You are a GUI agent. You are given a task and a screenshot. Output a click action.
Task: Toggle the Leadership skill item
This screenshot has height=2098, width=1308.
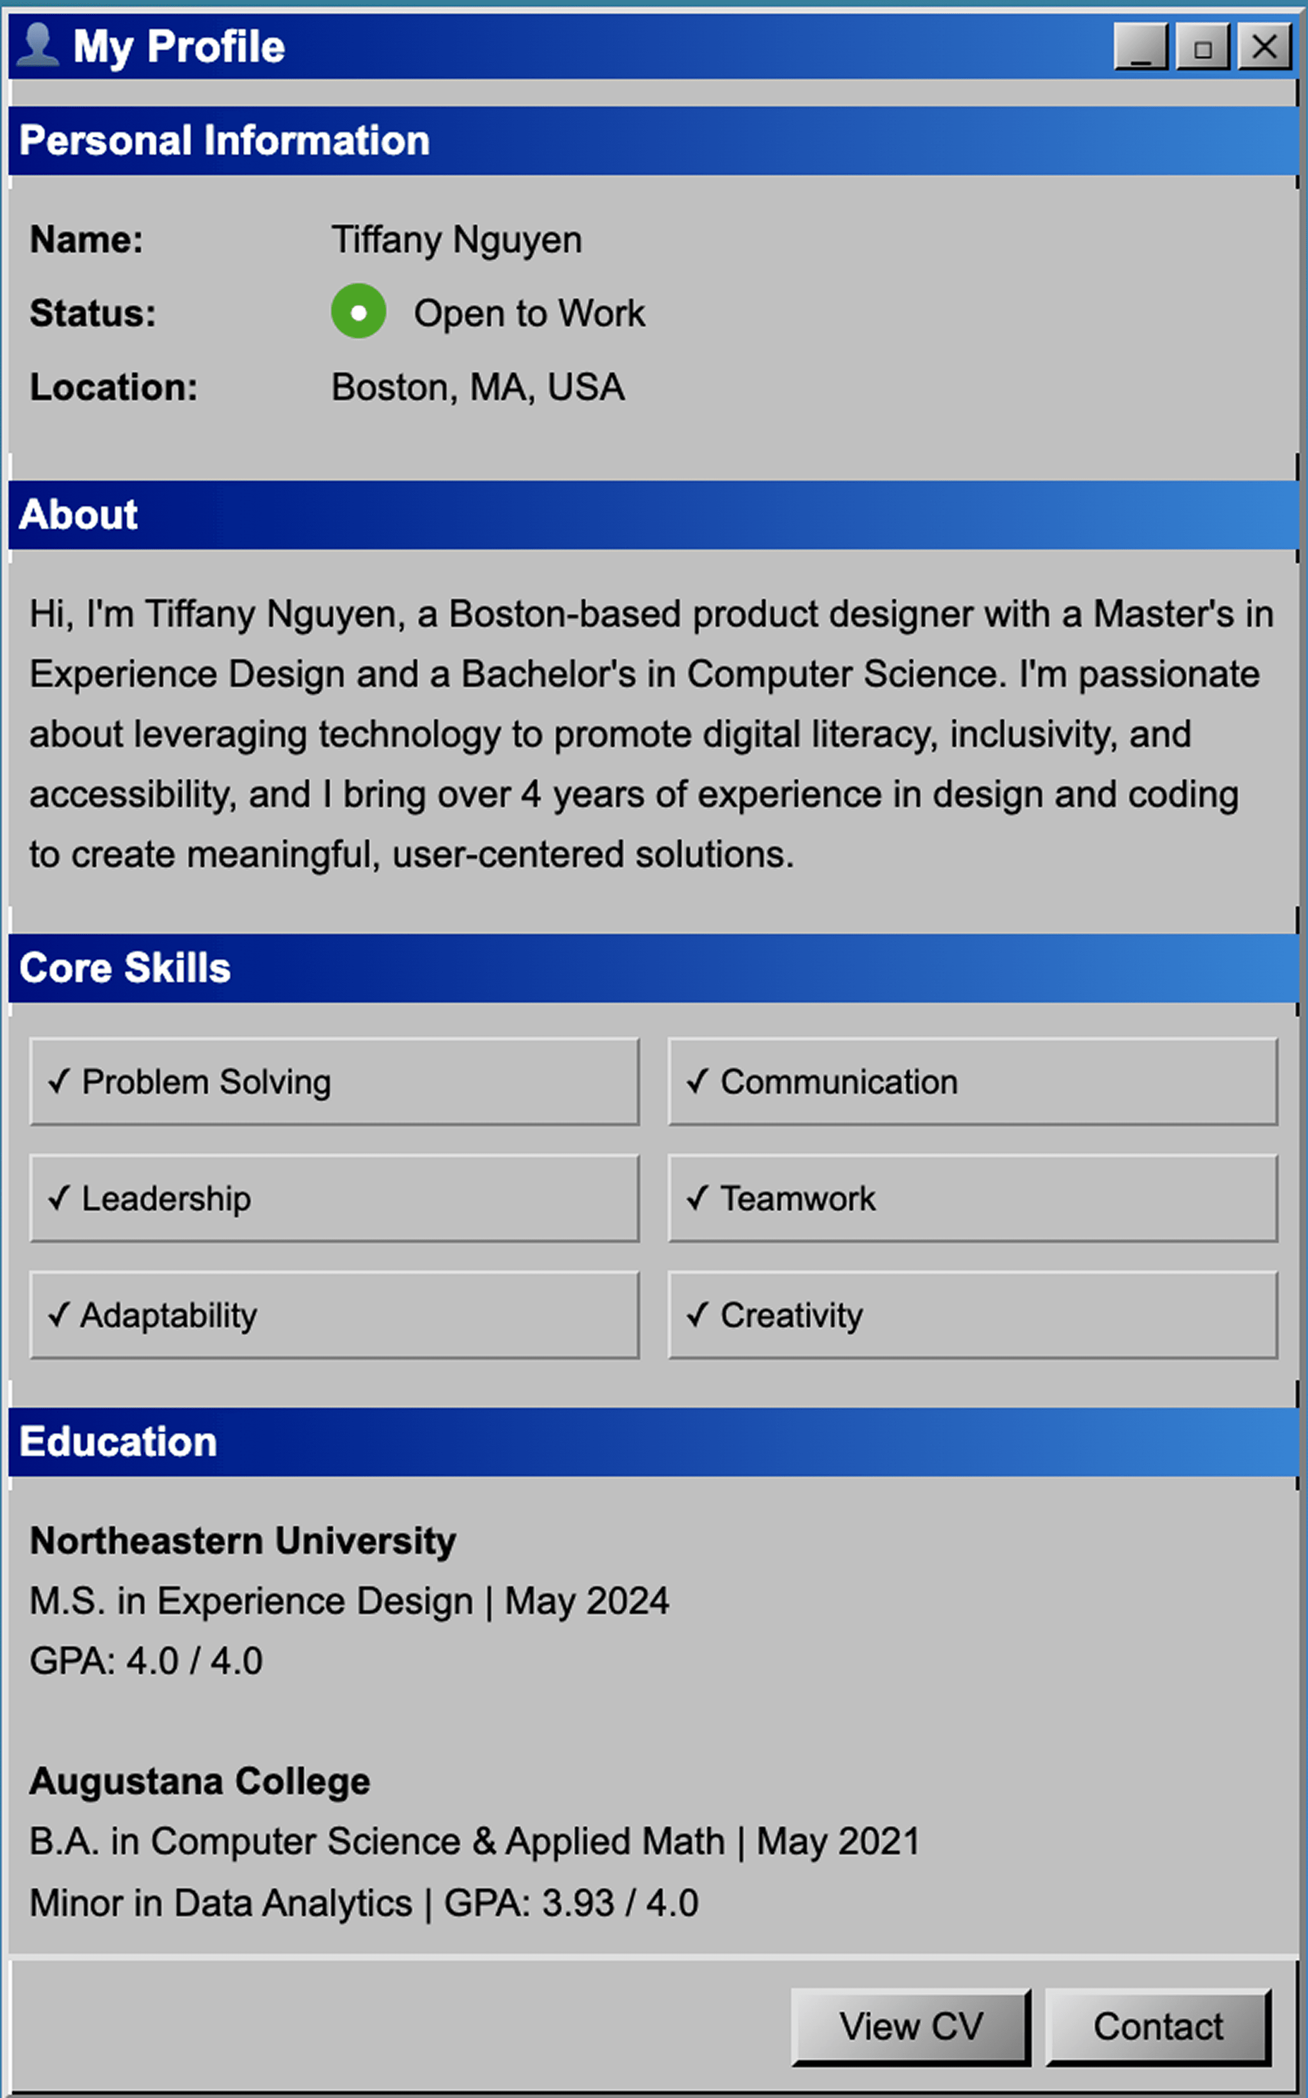pyautogui.click(x=334, y=1198)
